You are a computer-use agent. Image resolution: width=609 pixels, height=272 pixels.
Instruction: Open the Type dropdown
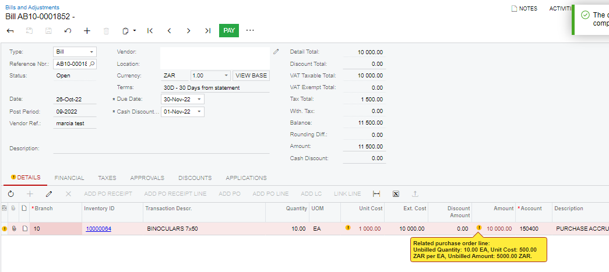(x=91, y=52)
